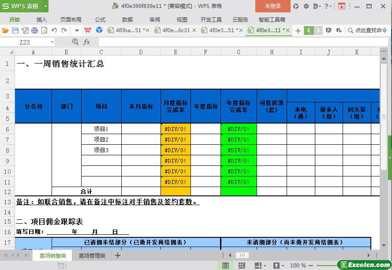Select cell containing 项目1
392x270 pixels.
(x=101, y=129)
